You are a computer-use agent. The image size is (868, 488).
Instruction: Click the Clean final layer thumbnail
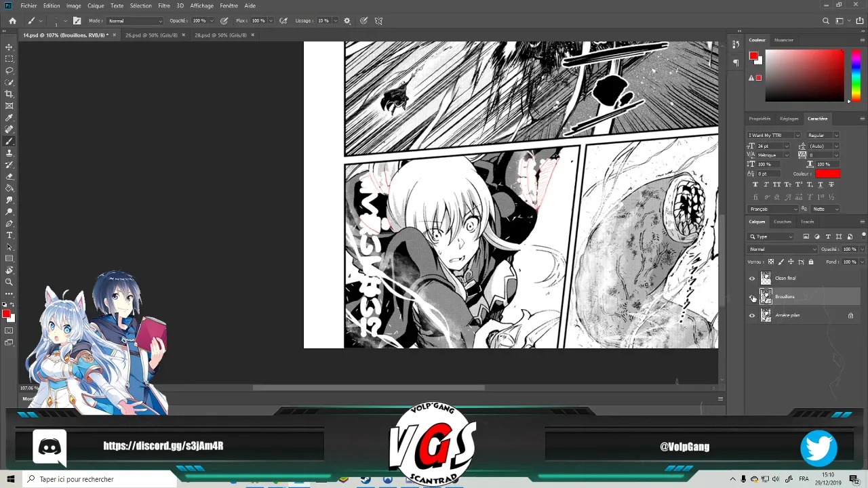(766, 279)
